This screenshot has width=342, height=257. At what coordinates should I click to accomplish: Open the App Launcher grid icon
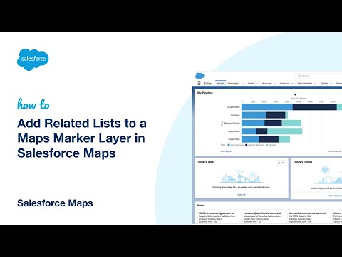(198, 83)
